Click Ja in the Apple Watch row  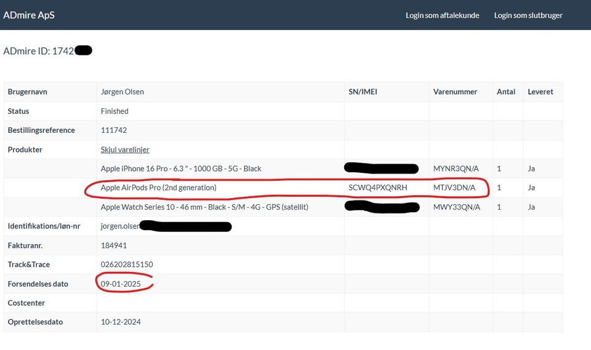coord(531,207)
